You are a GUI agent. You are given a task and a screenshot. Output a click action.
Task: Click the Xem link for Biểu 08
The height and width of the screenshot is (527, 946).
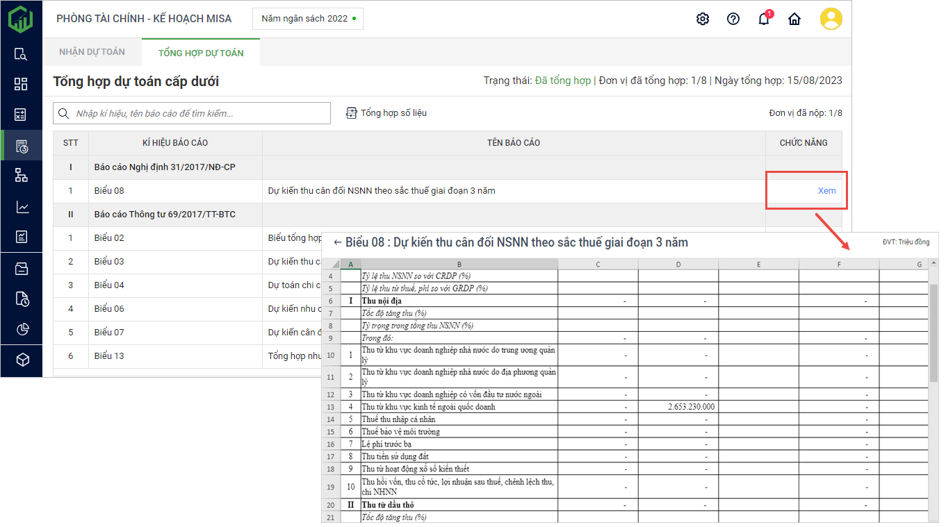tap(826, 190)
